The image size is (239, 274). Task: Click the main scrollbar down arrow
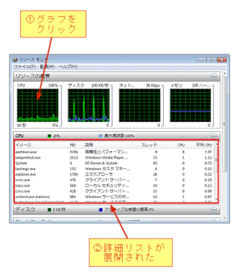tap(225, 218)
